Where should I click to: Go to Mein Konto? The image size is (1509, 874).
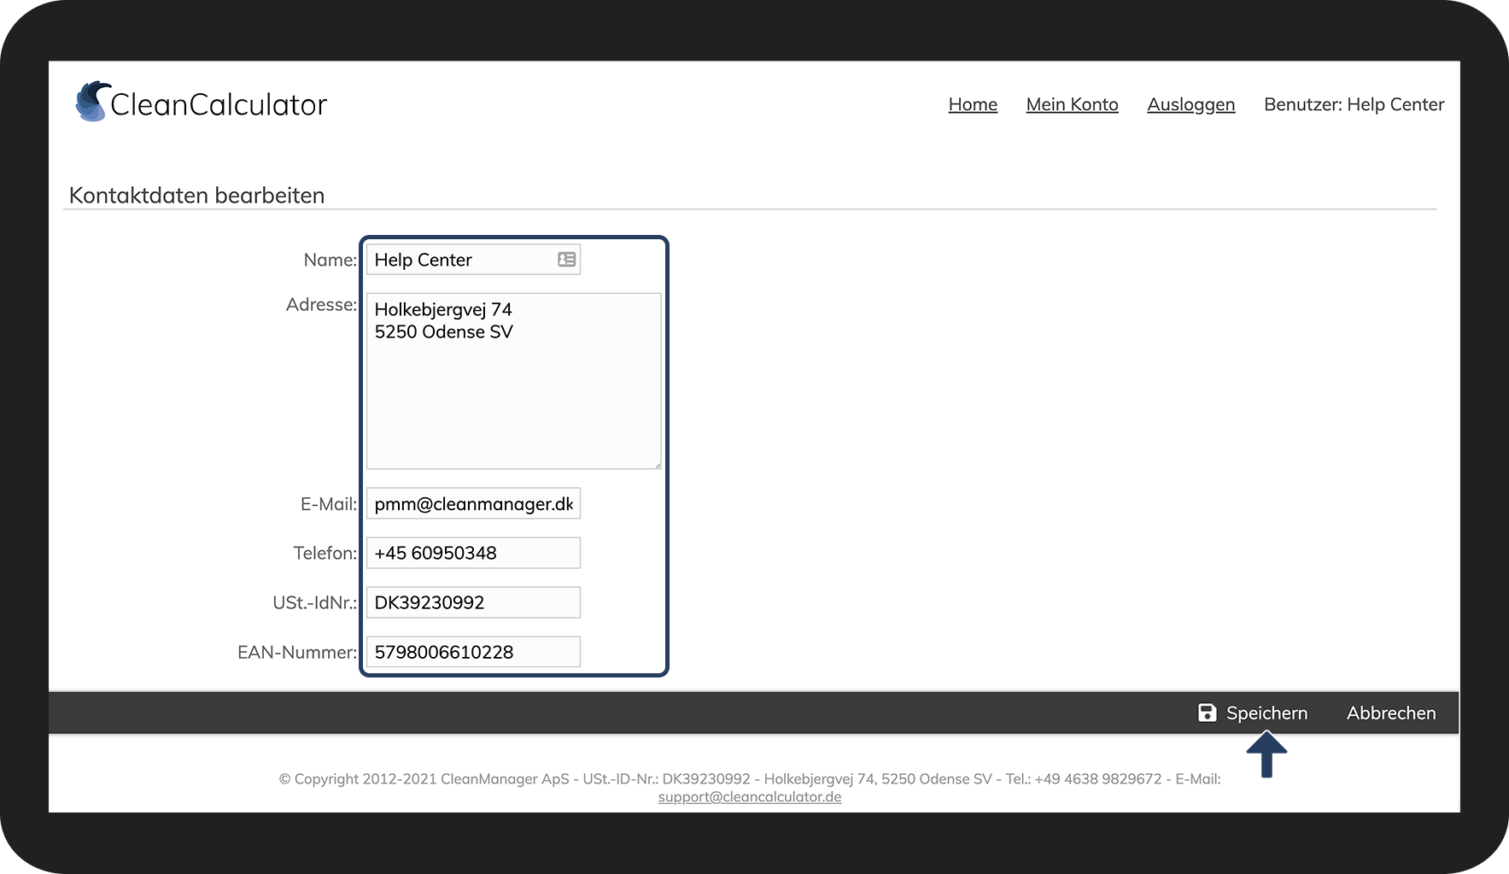click(1072, 104)
